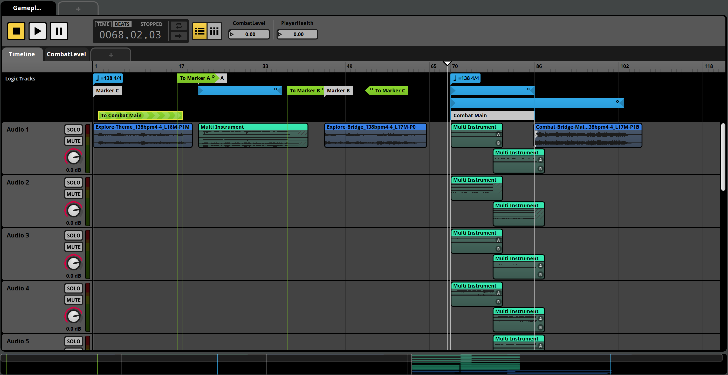Add a new event tab
728x375 pixels.
[x=78, y=9]
